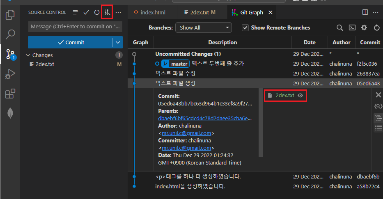Click the Changes count badge showing 1
This screenshot has height=199, width=383.
[119, 55]
